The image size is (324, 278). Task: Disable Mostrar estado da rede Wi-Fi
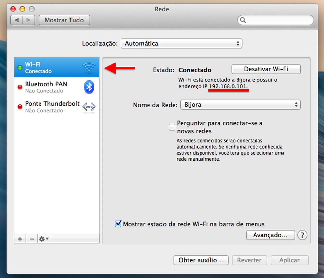[118, 224]
